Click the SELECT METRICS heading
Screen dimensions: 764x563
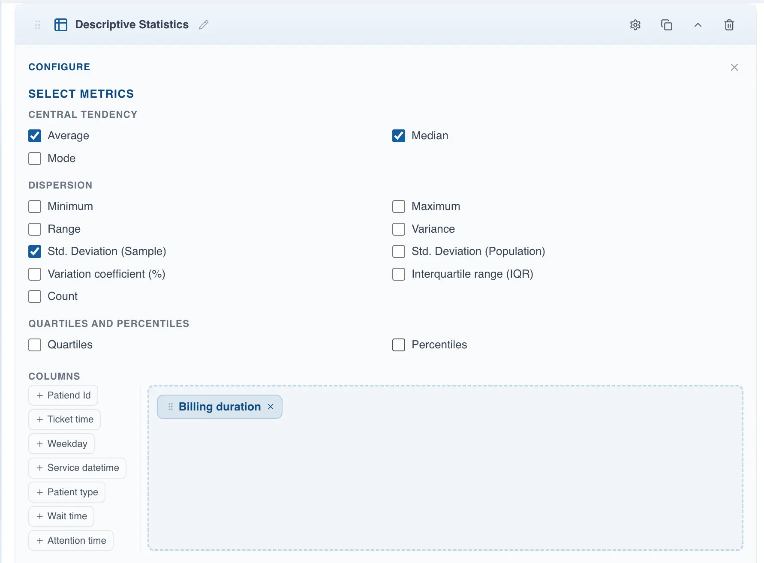[x=81, y=93]
